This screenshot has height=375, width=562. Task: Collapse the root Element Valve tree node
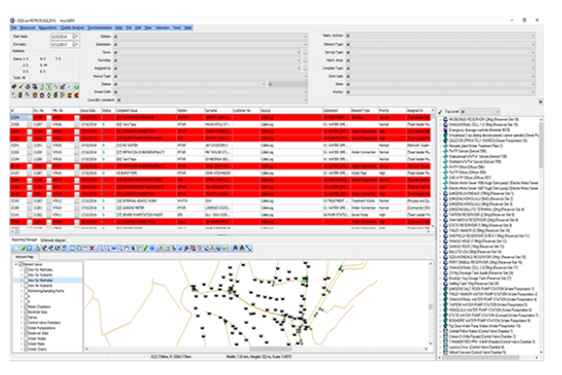(x=16, y=264)
